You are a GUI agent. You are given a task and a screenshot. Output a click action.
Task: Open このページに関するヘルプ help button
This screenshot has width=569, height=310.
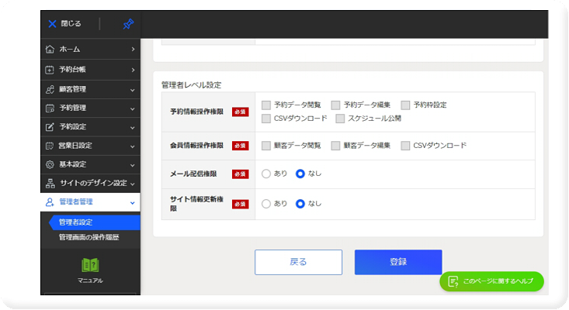(x=491, y=281)
